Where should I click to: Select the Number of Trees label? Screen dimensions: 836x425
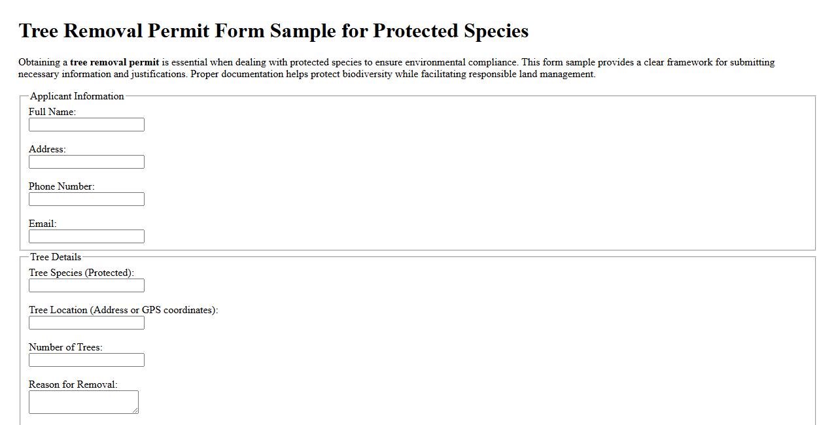click(x=65, y=347)
